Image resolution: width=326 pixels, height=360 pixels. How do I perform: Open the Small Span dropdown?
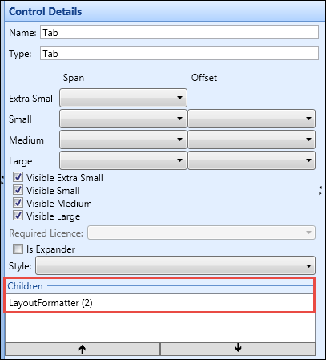pyautogui.click(x=123, y=119)
